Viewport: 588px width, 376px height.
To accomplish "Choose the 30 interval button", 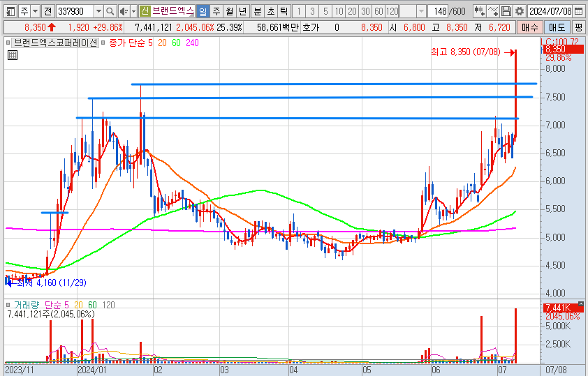I will click(366, 11).
